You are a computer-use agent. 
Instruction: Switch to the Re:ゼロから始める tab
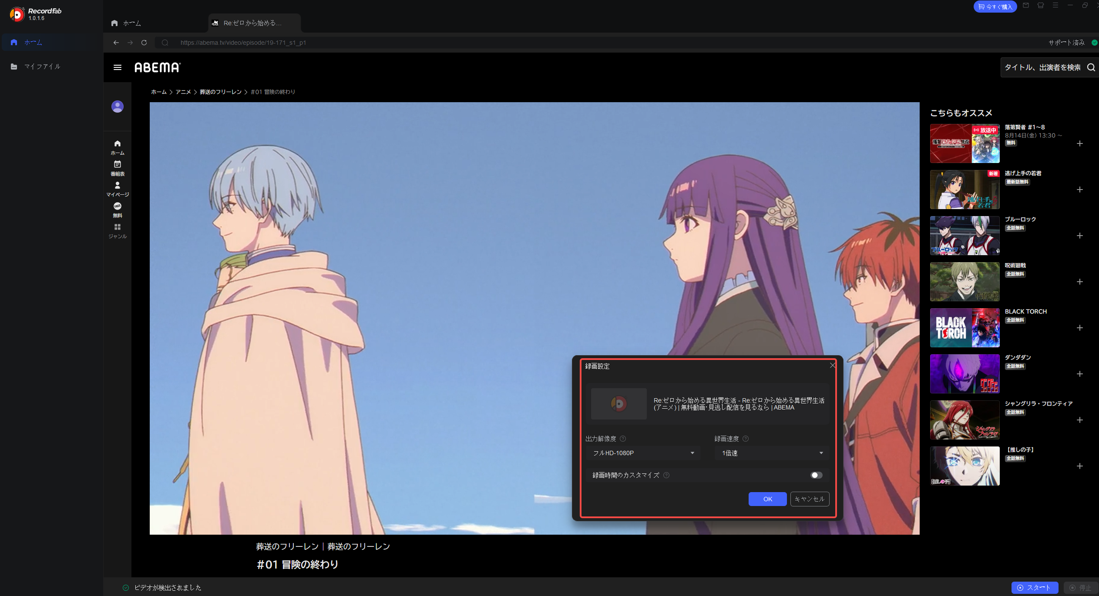255,23
